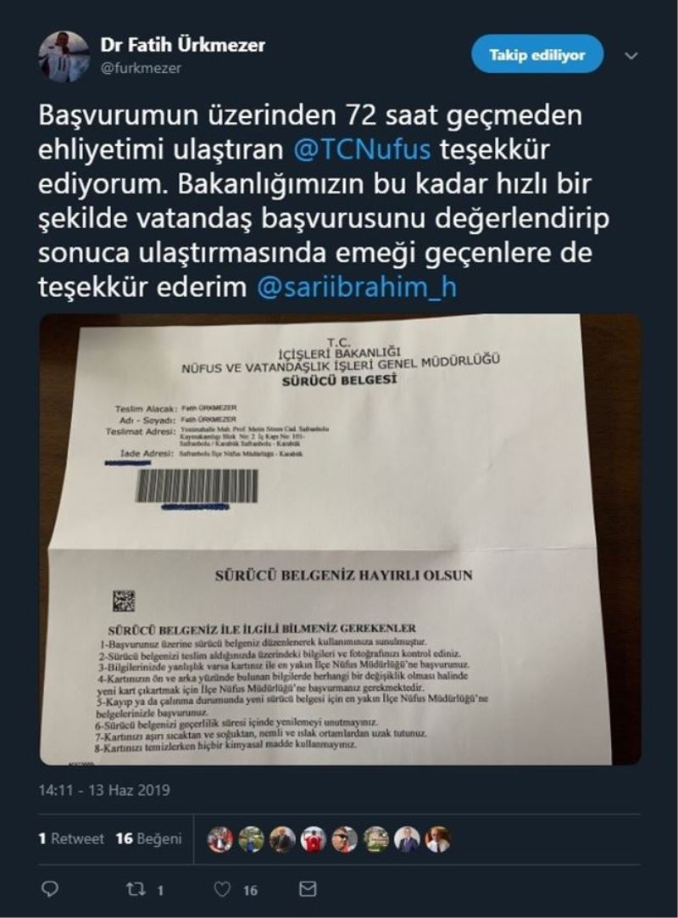678x918 pixels.
Task: Open last liker avatar in the row
Action: (438, 839)
